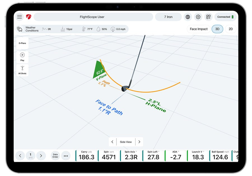Viewport: 252px width, 176px height.
Task: Go to the next camera view
Action: [x=139, y=142]
